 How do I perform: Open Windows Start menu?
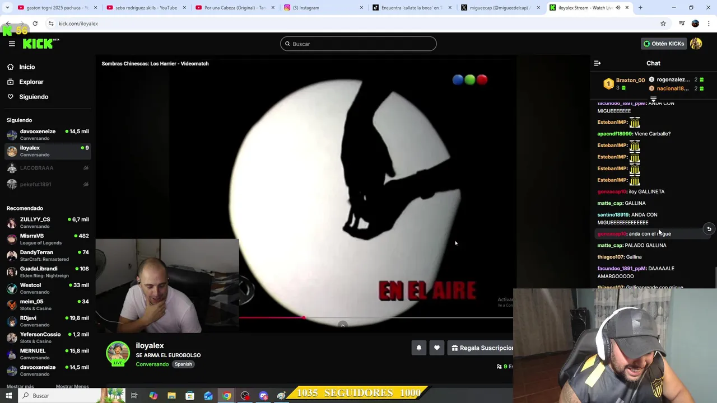point(8,396)
